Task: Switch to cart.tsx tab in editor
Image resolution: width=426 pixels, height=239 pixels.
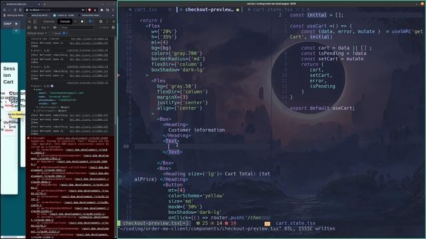Action: click(145, 9)
